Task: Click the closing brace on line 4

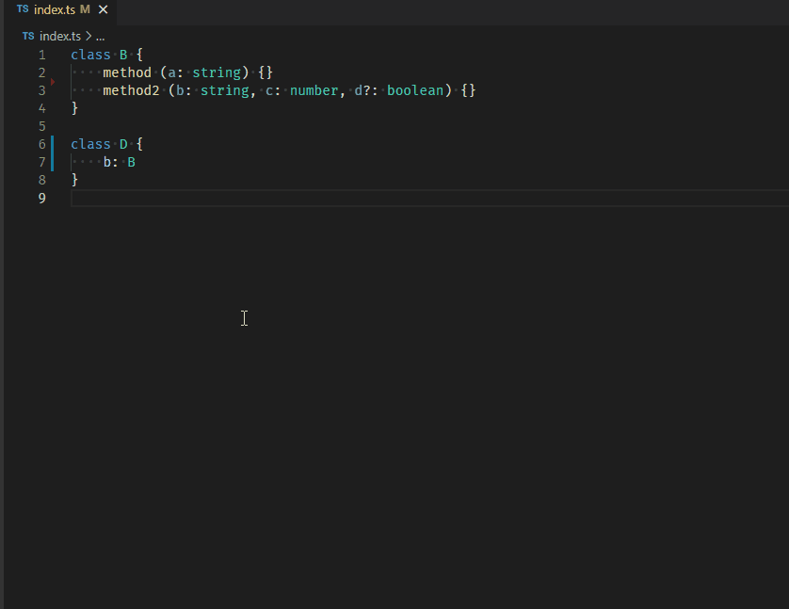Action: 74,108
